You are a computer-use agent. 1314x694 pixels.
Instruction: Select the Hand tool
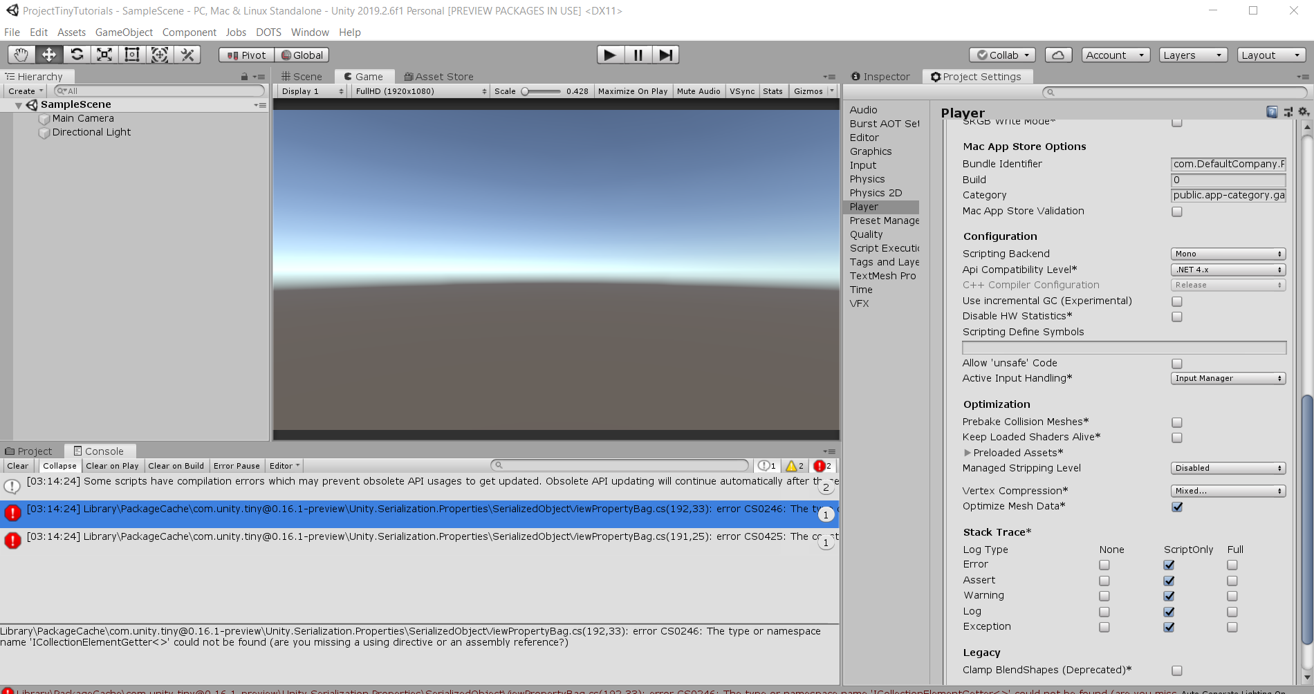click(21, 55)
